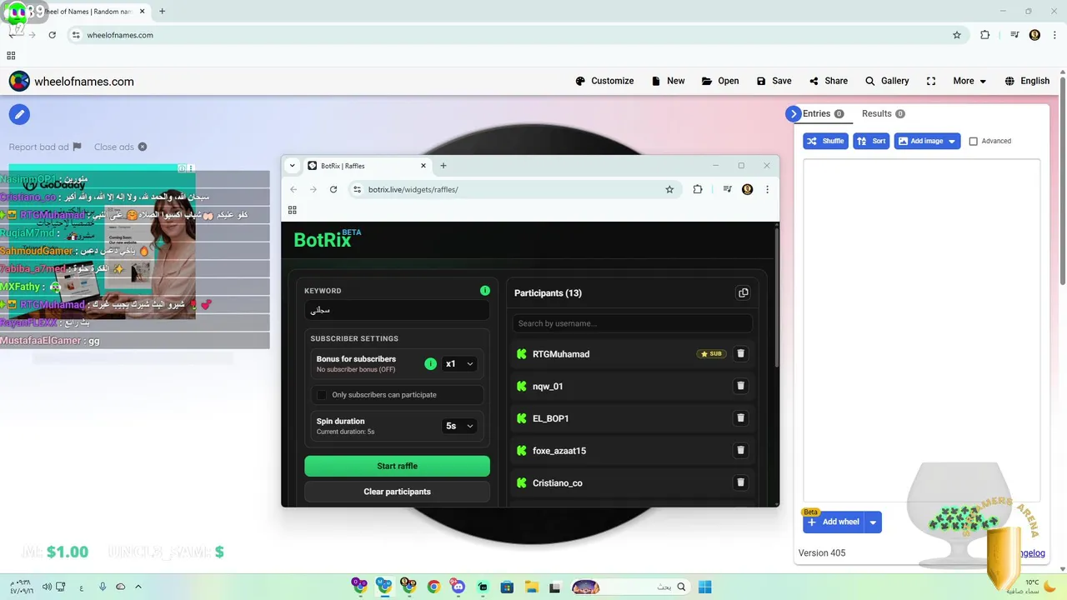This screenshot has width=1067, height=600.
Task: Click the Wheel of Names entries text area
Action: tap(921, 329)
